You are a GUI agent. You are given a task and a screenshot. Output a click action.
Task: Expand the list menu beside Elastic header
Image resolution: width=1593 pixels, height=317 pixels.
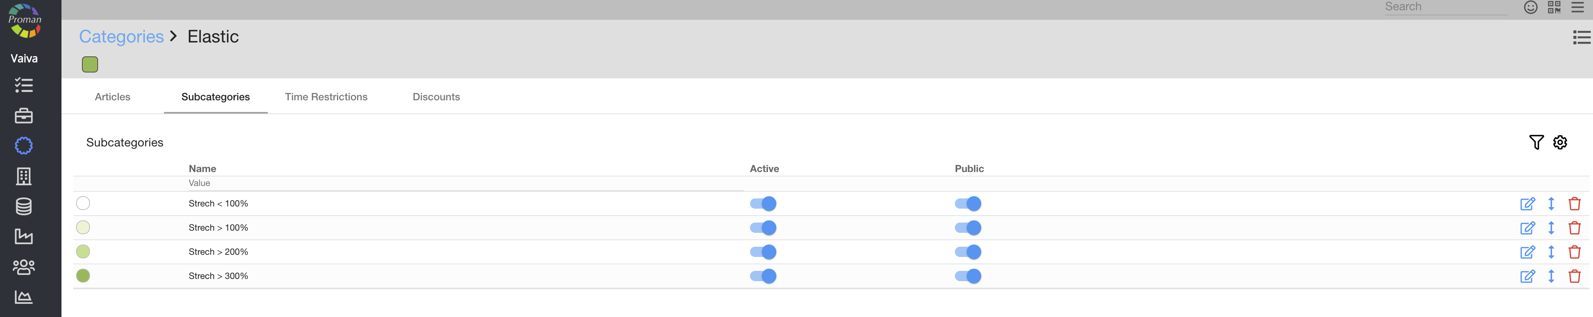[1581, 38]
